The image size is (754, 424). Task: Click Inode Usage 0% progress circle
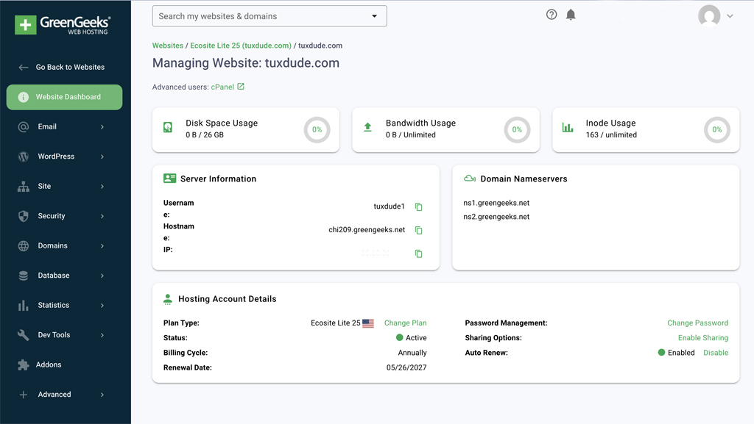tap(717, 129)
